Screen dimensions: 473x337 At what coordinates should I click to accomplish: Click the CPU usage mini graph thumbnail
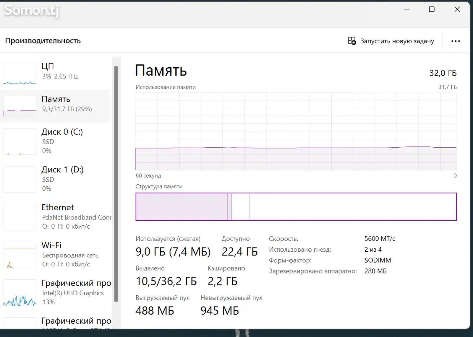coord(20,74)
